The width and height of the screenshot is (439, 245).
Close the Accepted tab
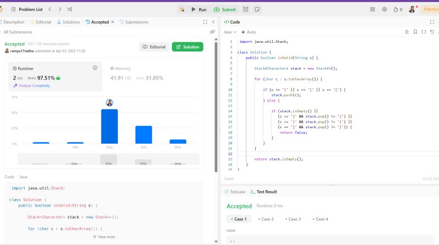112,22
